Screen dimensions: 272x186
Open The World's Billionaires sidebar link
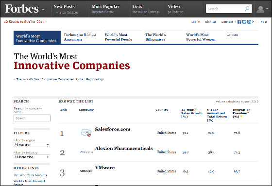click(x=30, y=175)
